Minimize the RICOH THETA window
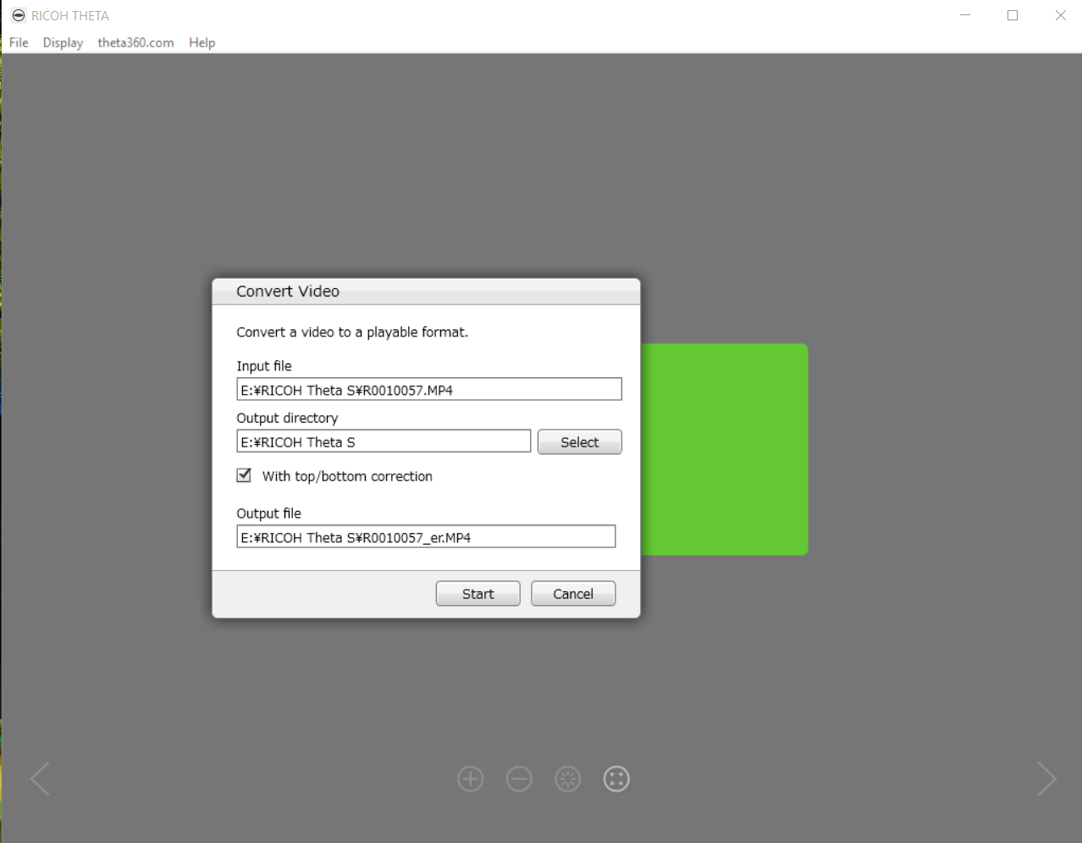This screenshot has height=843, width=1082. point(965,15)
